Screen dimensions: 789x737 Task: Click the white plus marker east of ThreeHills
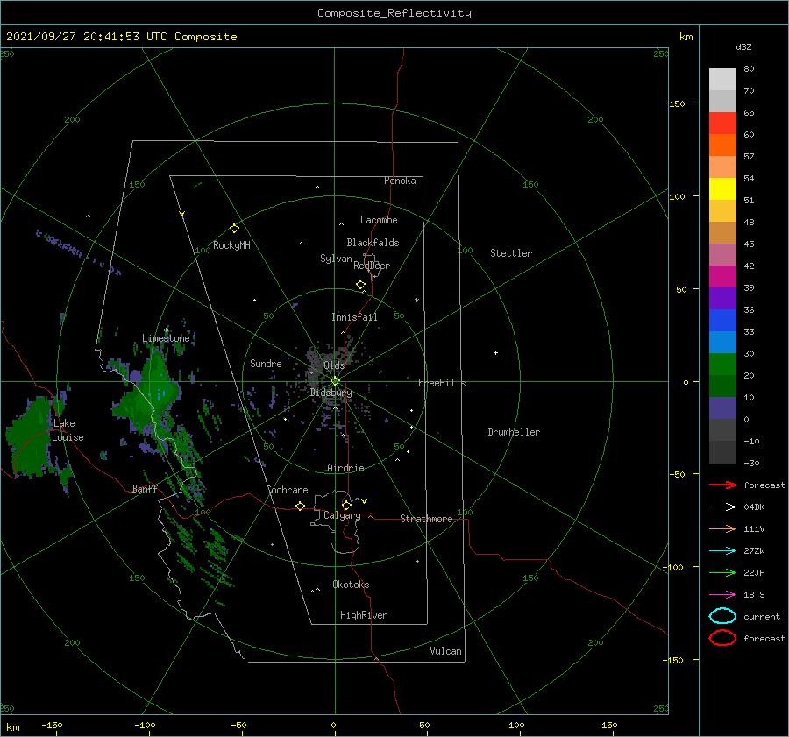[x=495, y=352]
